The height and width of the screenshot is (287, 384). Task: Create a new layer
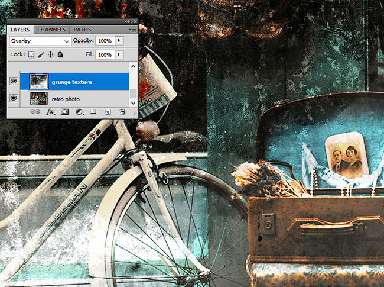[x=108, y=112]
